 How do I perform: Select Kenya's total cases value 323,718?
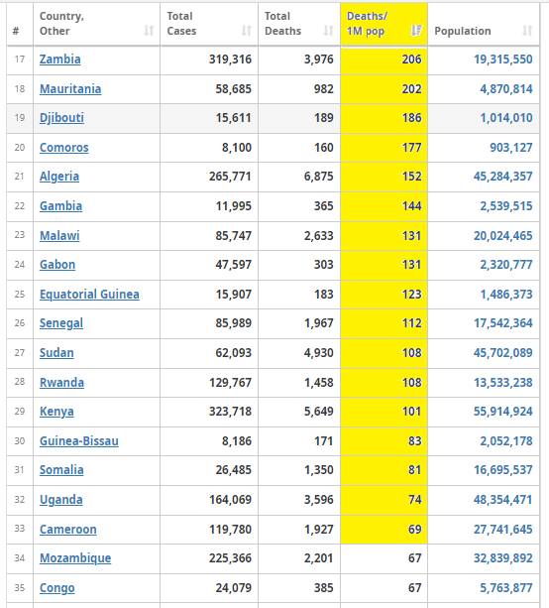(230, 412)
